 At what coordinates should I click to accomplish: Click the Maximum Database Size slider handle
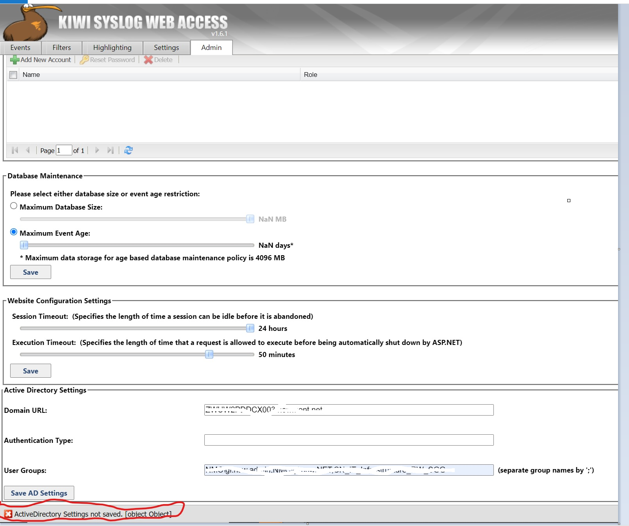point(250,219)
